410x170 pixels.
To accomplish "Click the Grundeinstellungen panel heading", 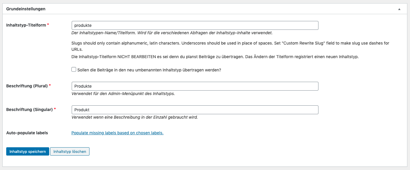I will (x=26, y=9).
